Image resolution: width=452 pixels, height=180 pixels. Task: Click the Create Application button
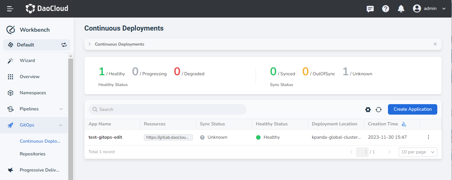(412, 109)
